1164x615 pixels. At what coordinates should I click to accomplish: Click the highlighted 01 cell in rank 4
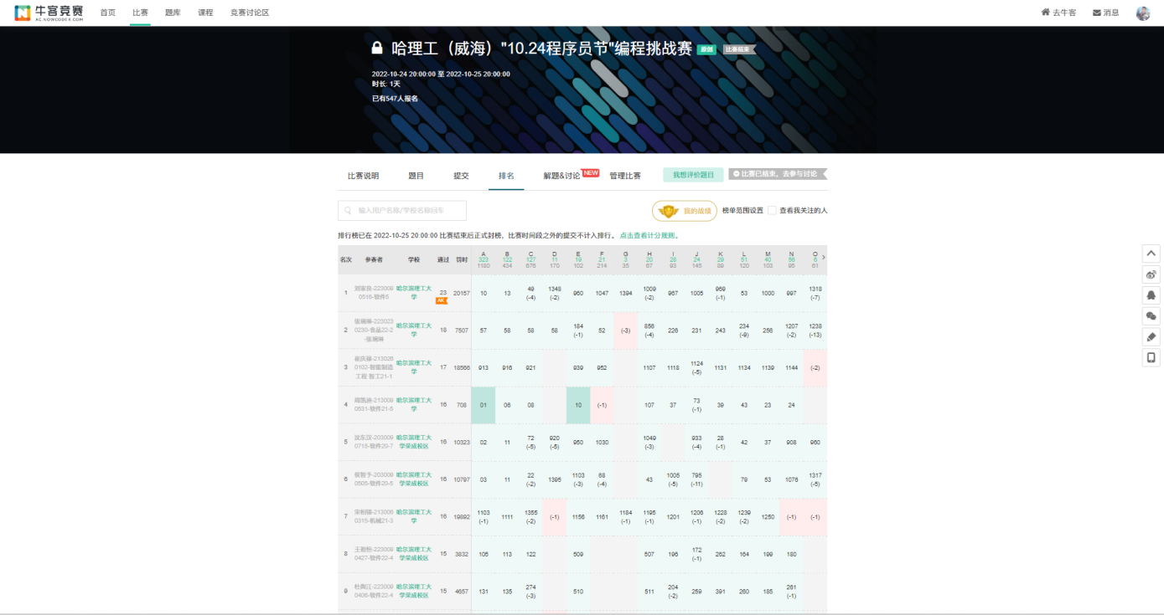tap(484, 405)
